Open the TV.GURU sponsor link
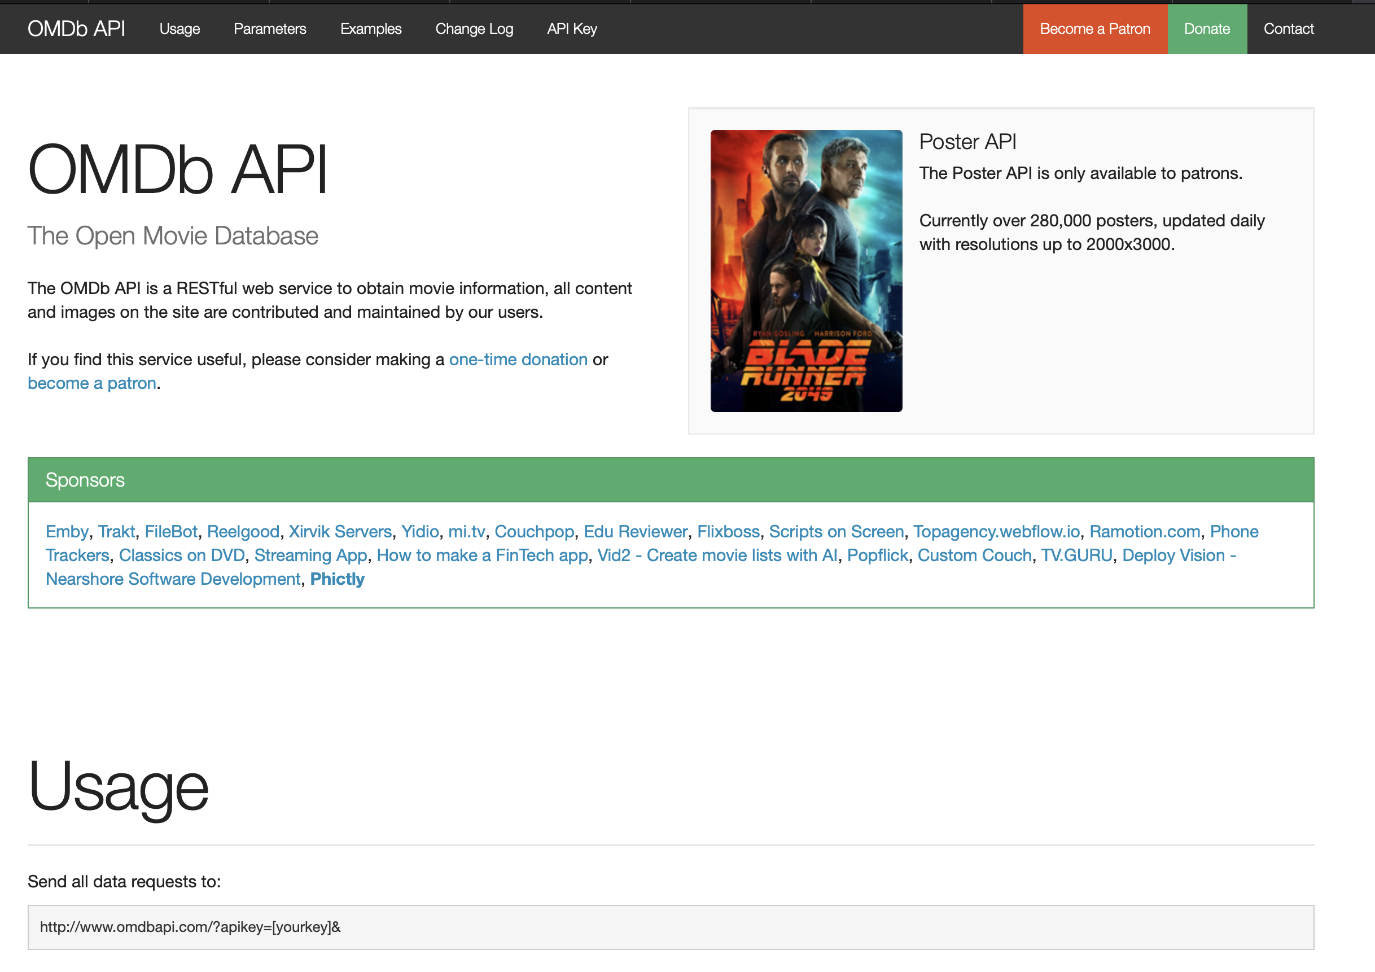 click(1076, 556)
